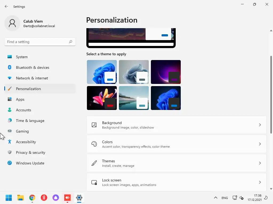This screenshot has height=204, width=273.
Task: Open the System settings category
Action: pos(40,57)
